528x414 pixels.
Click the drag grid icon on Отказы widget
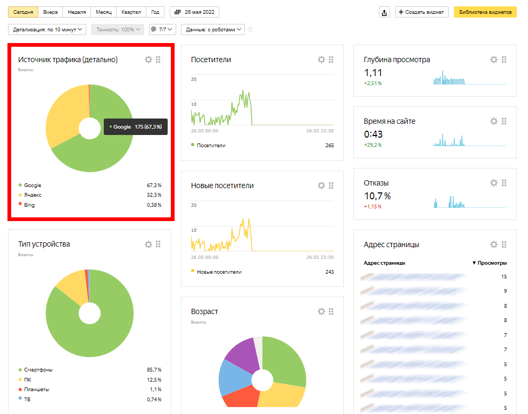[x=504, y=183]
